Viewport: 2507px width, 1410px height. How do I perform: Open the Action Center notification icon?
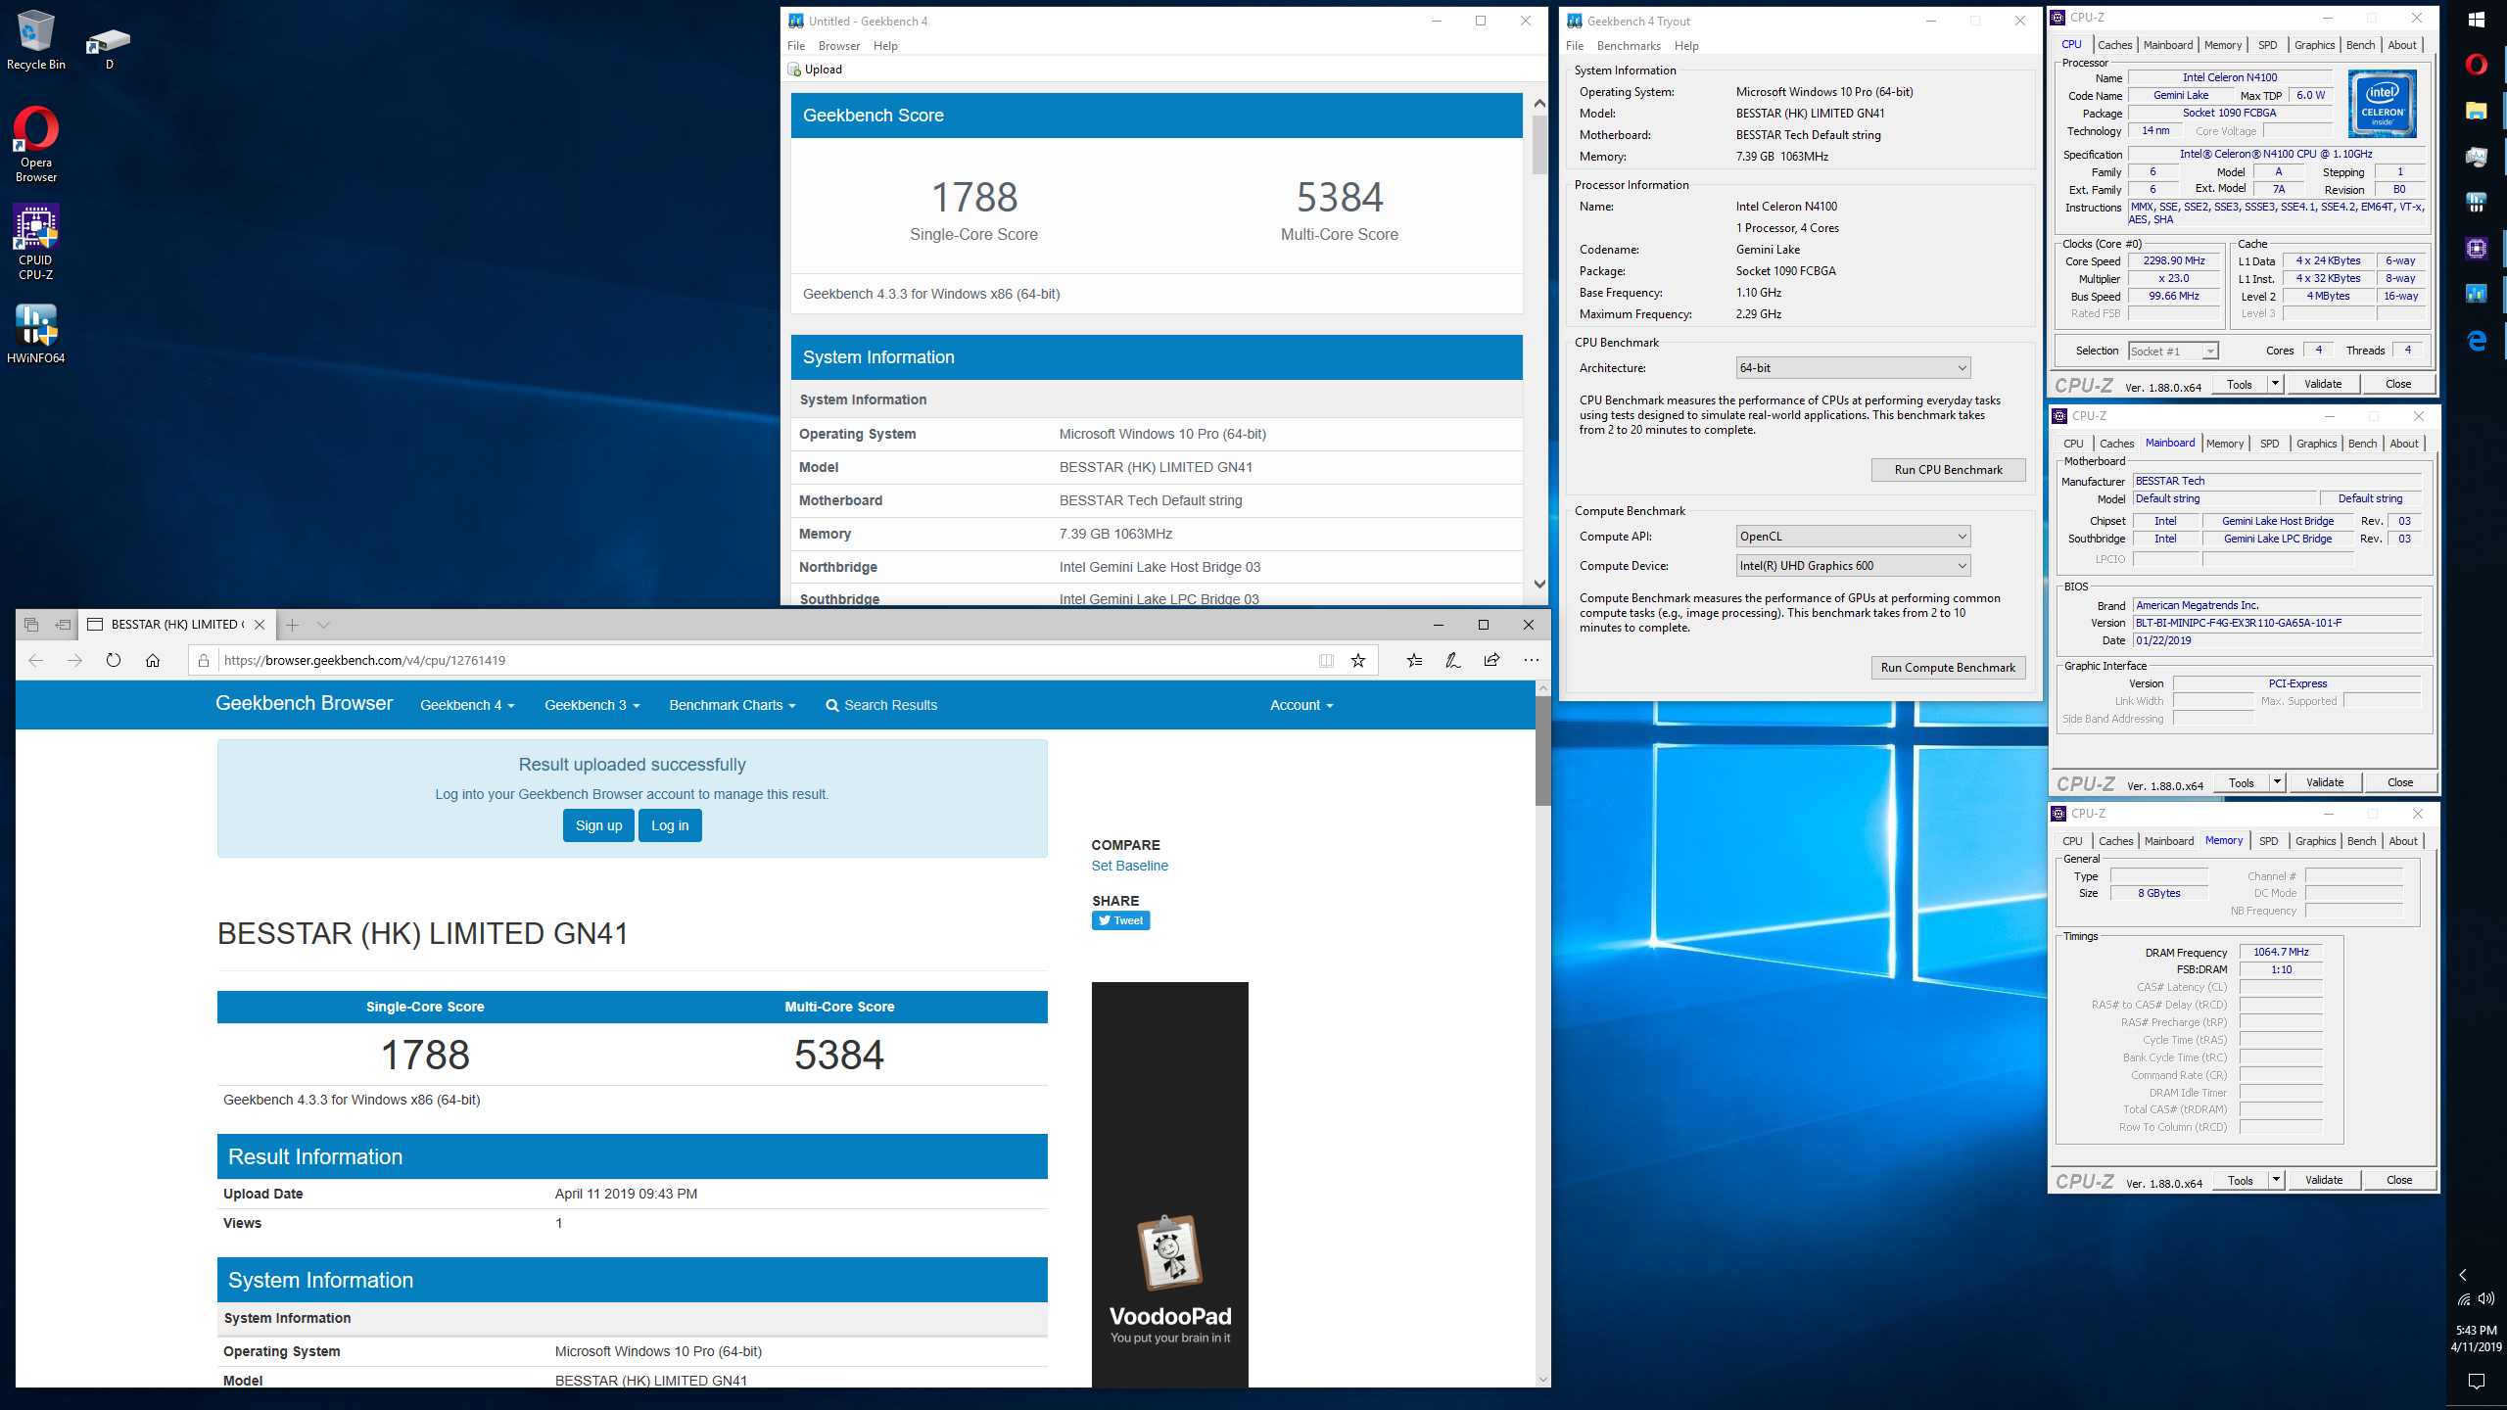(2477, 1381)
